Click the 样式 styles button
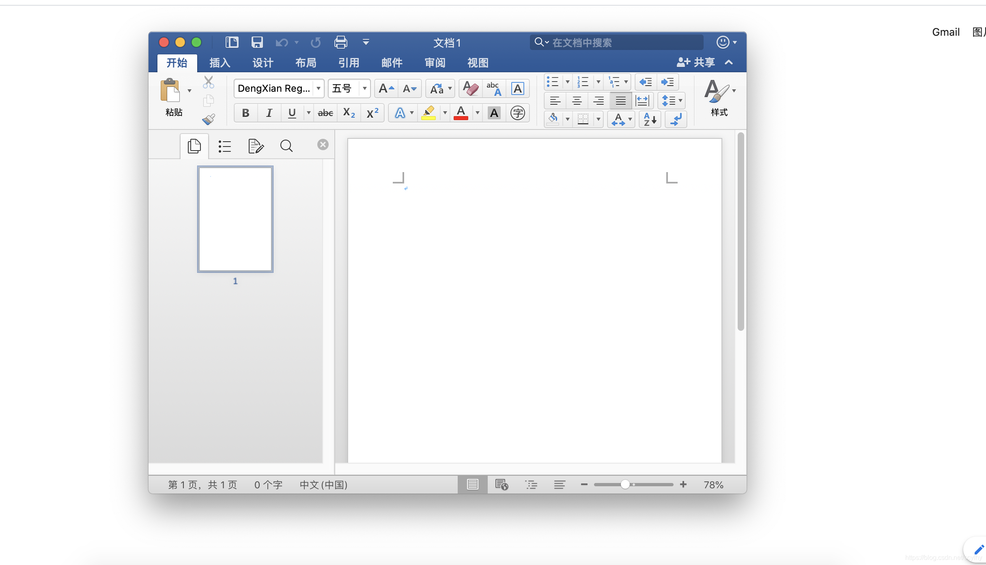This screenshot has width=986, height=565. point(719,98)
